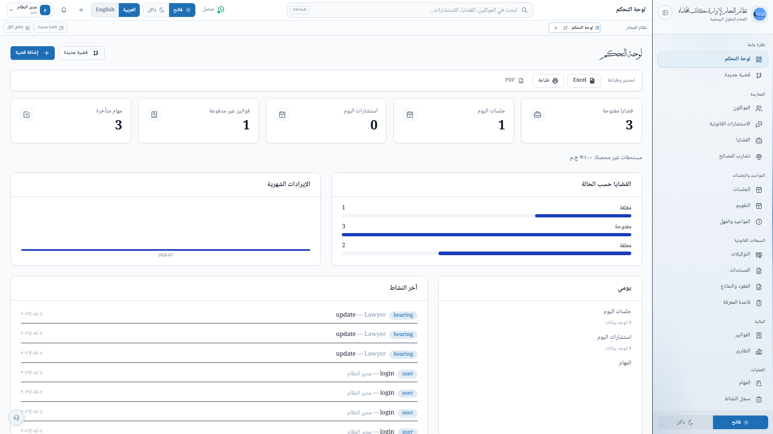Click the مغلقة closed cases progress bar
This screenshot has width=773, height=434.
tap(486, 216)
